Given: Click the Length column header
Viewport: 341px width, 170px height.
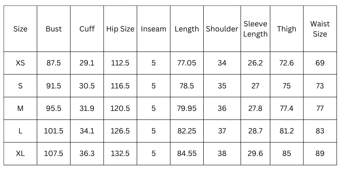Looking at the screenshot, I should pyautogui.click(x=187, y=29).
